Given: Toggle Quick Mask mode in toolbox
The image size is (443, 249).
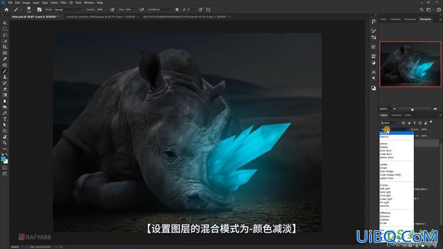Looking at the screenshot, I should click(5, 168).
